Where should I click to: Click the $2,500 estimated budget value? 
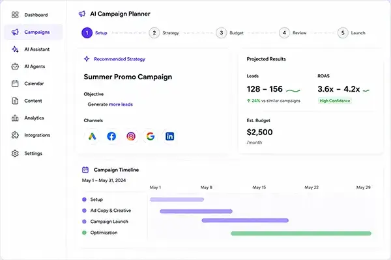click(259, 132)
